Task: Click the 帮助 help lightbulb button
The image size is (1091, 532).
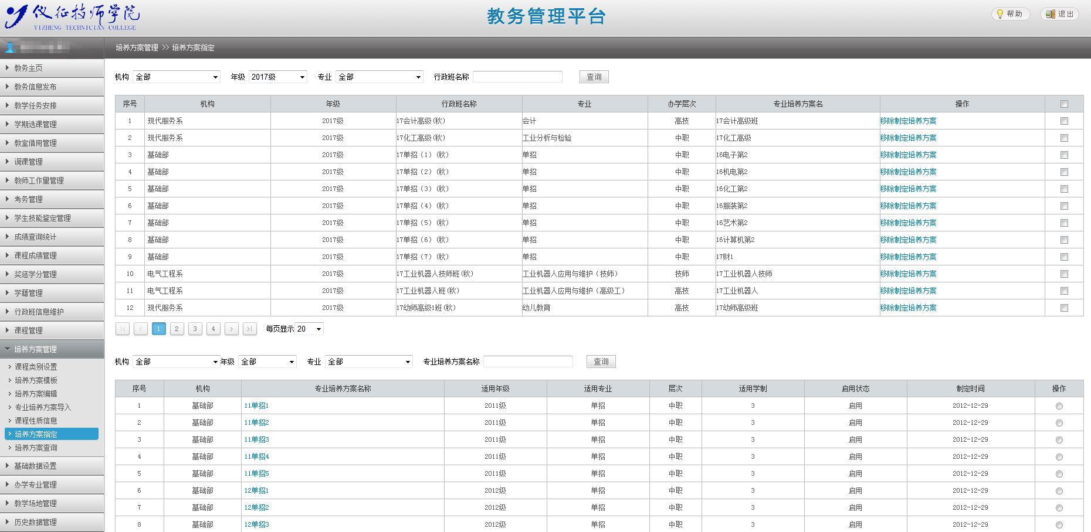Action: (1011, 14)
